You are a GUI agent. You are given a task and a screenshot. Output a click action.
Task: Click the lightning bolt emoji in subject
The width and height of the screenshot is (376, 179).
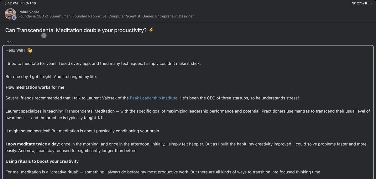pos(151,30)
